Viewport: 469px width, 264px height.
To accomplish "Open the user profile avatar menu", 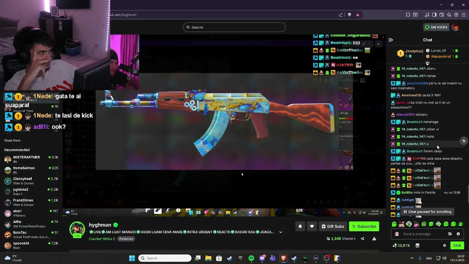I will coord(455,27).
